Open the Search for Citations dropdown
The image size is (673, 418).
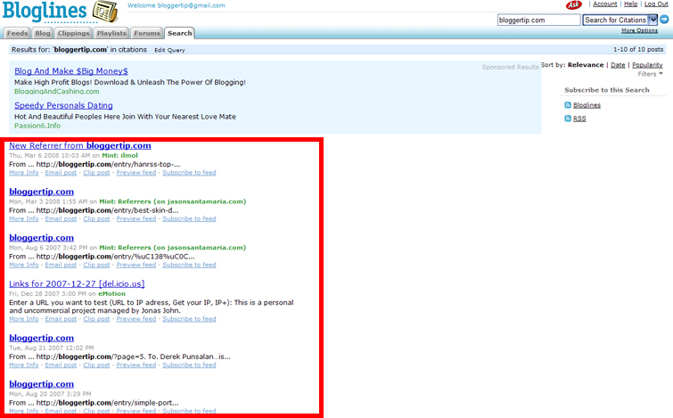(620, 20)
